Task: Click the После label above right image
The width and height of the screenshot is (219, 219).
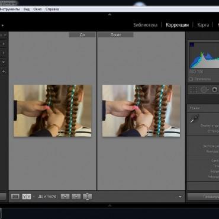Action: 115,35
